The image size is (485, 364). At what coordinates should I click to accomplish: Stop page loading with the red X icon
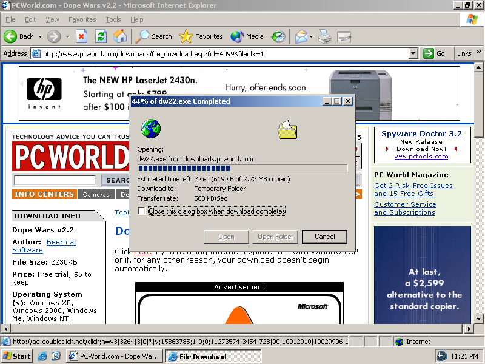(81, 36)
